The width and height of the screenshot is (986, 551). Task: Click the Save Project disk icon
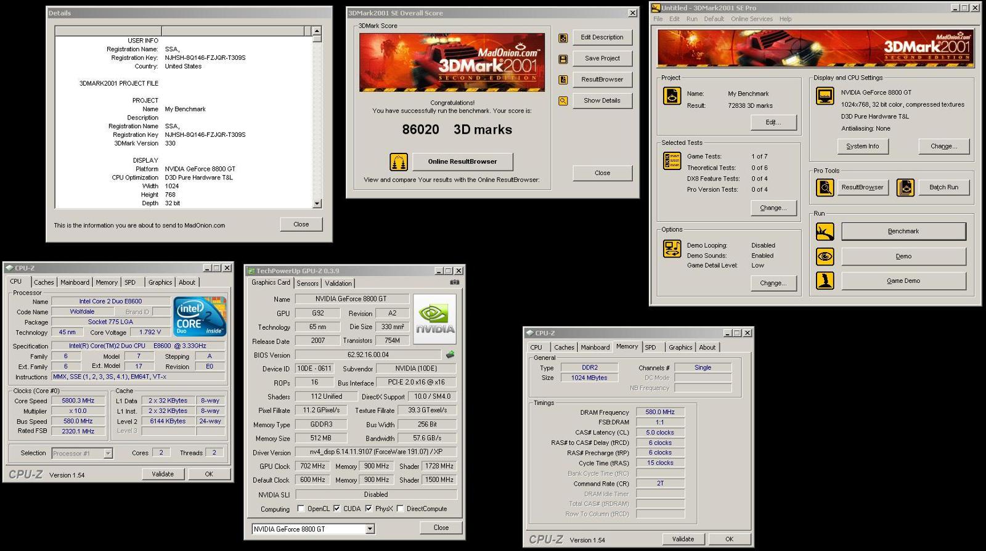tap(563, 59)
